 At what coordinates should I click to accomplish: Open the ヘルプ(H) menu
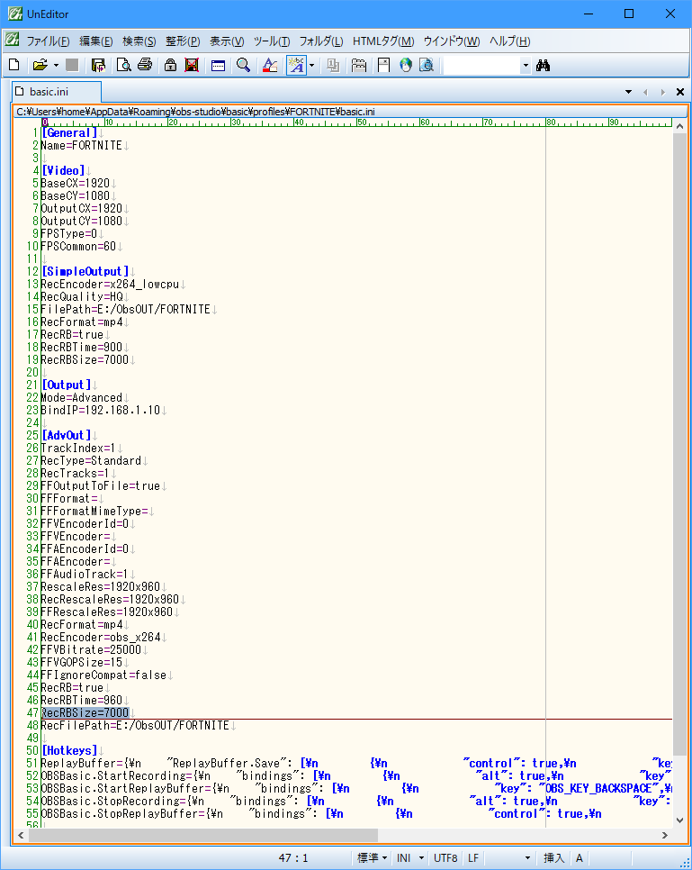[x=509, y=41]
